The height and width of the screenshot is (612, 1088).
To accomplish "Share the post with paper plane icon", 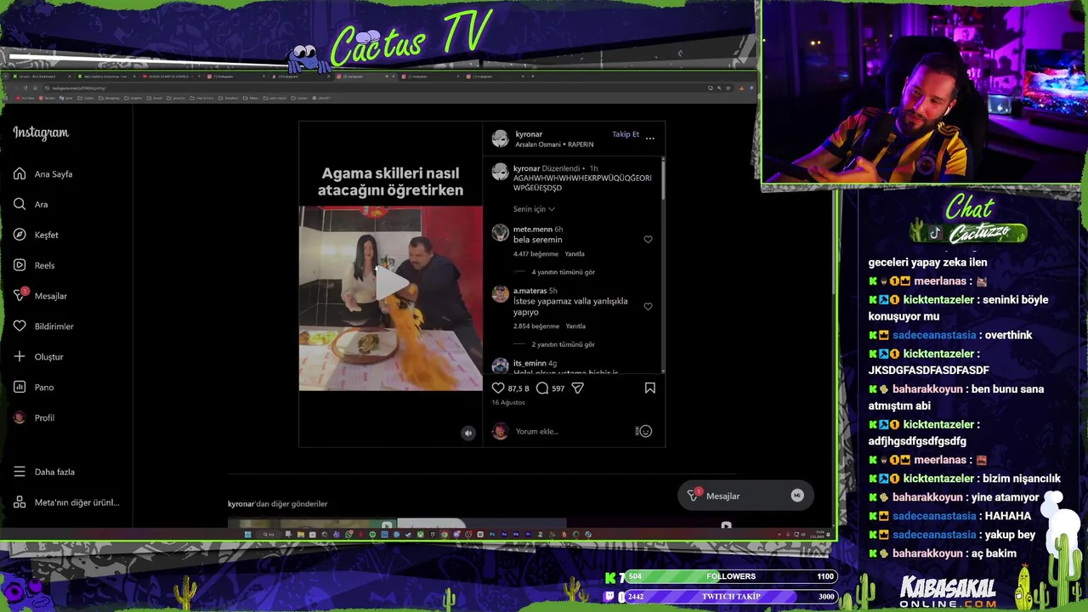I will coord(578,388).
